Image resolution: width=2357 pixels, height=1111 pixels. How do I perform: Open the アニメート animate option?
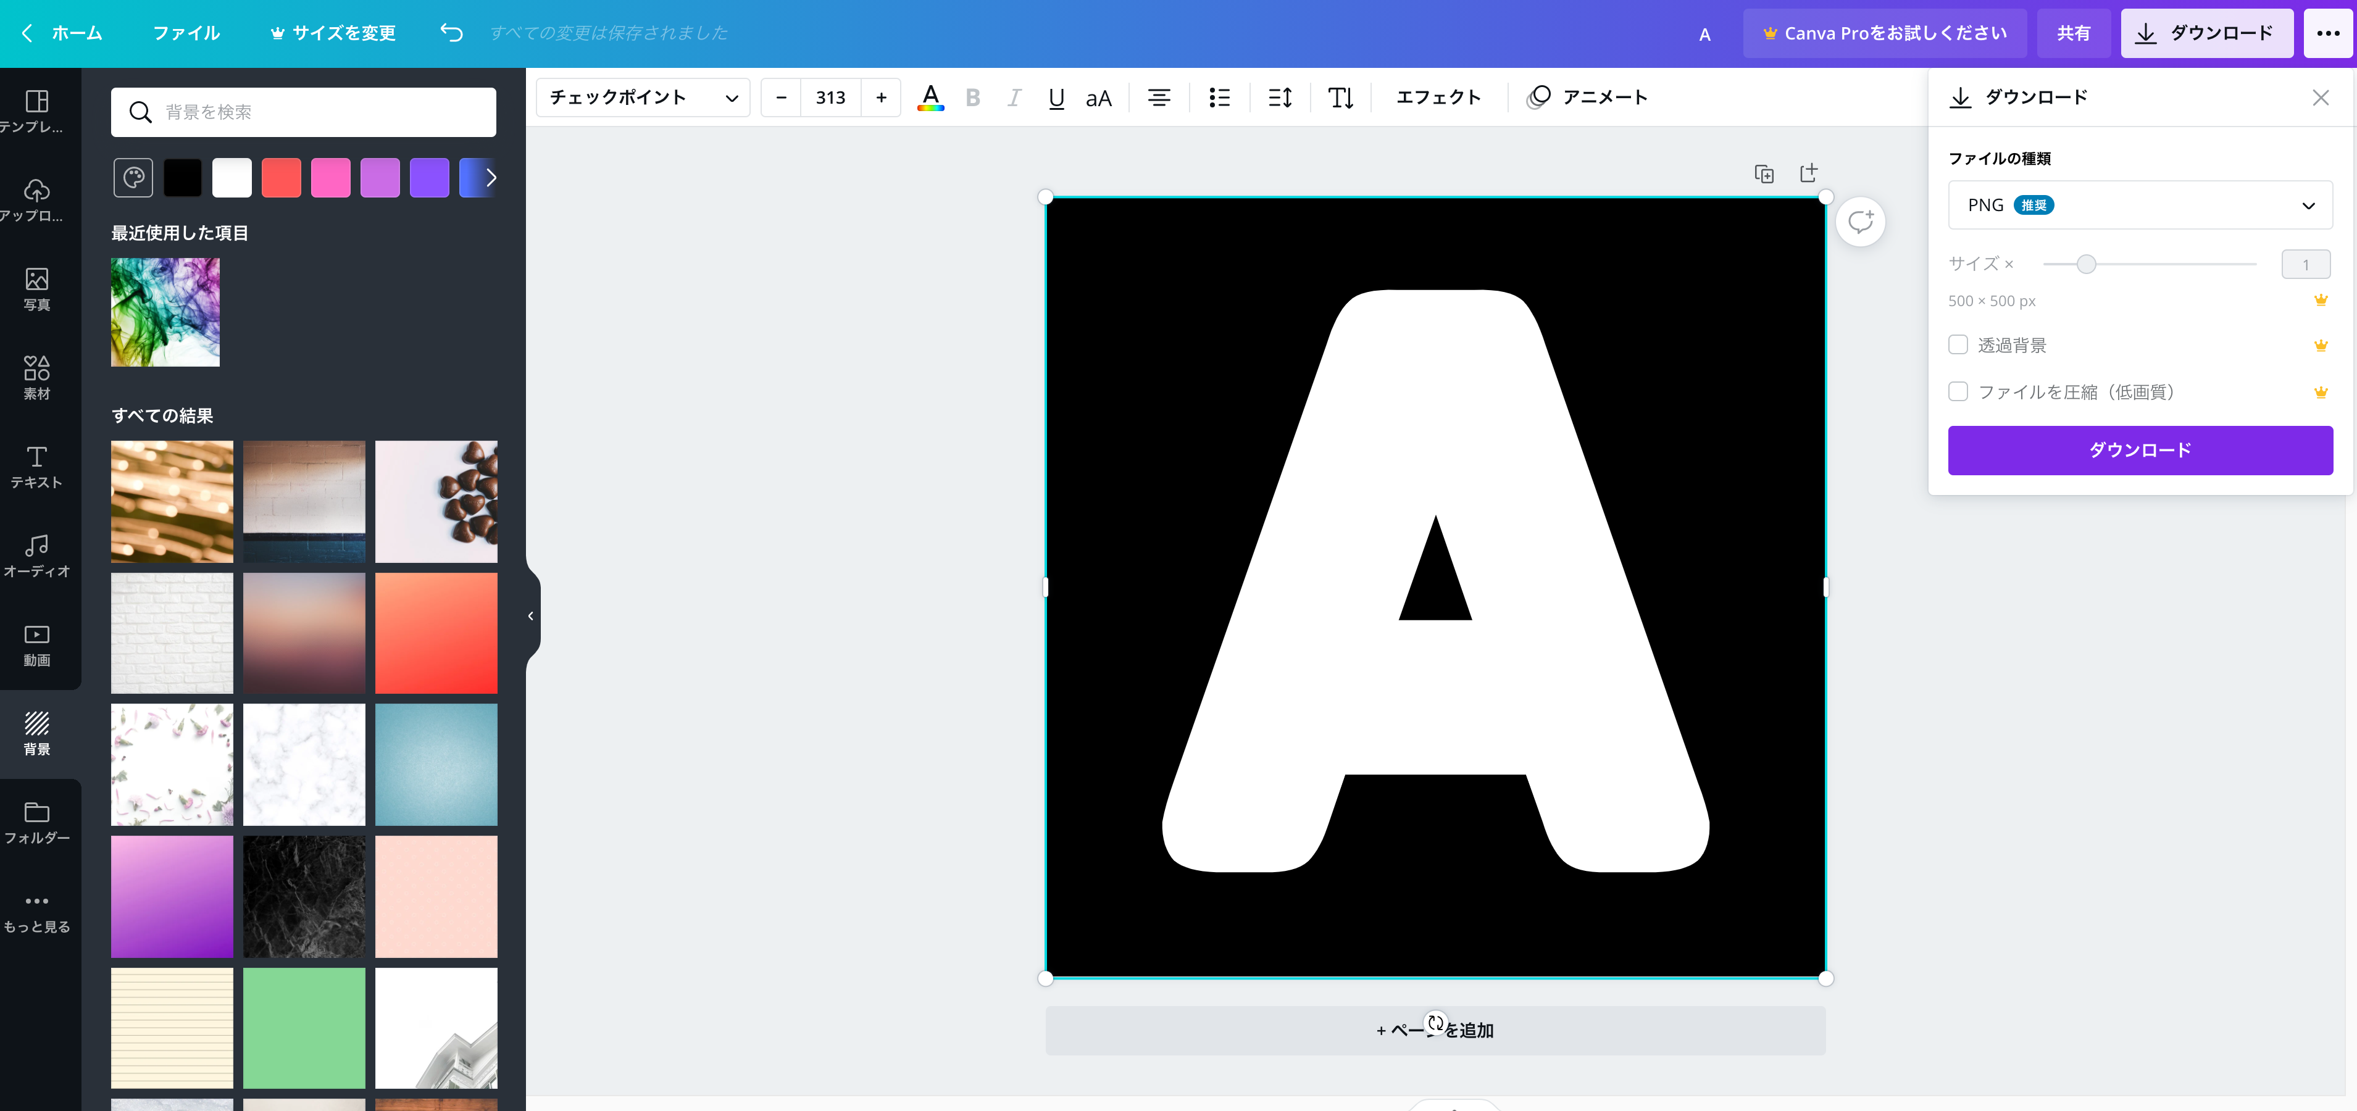1588,97
